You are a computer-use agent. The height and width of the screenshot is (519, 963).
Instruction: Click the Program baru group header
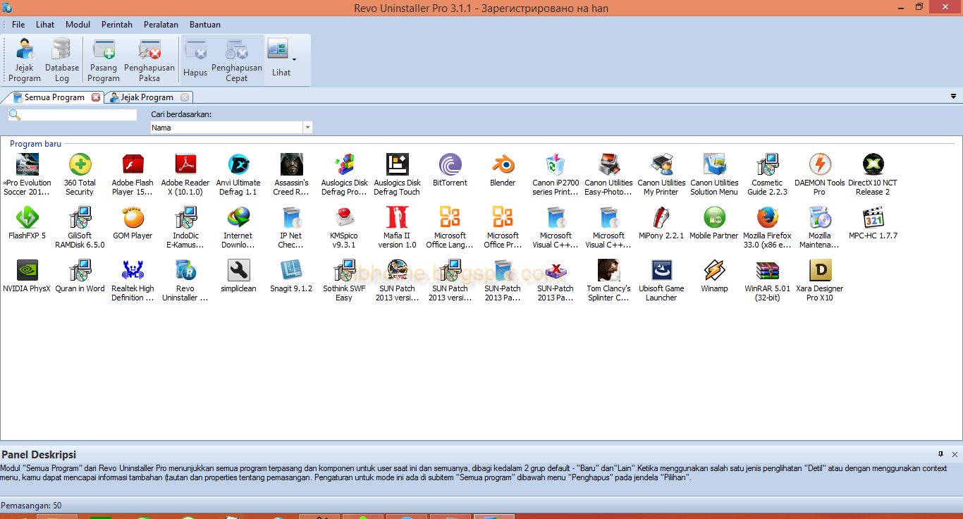point(36,144)
